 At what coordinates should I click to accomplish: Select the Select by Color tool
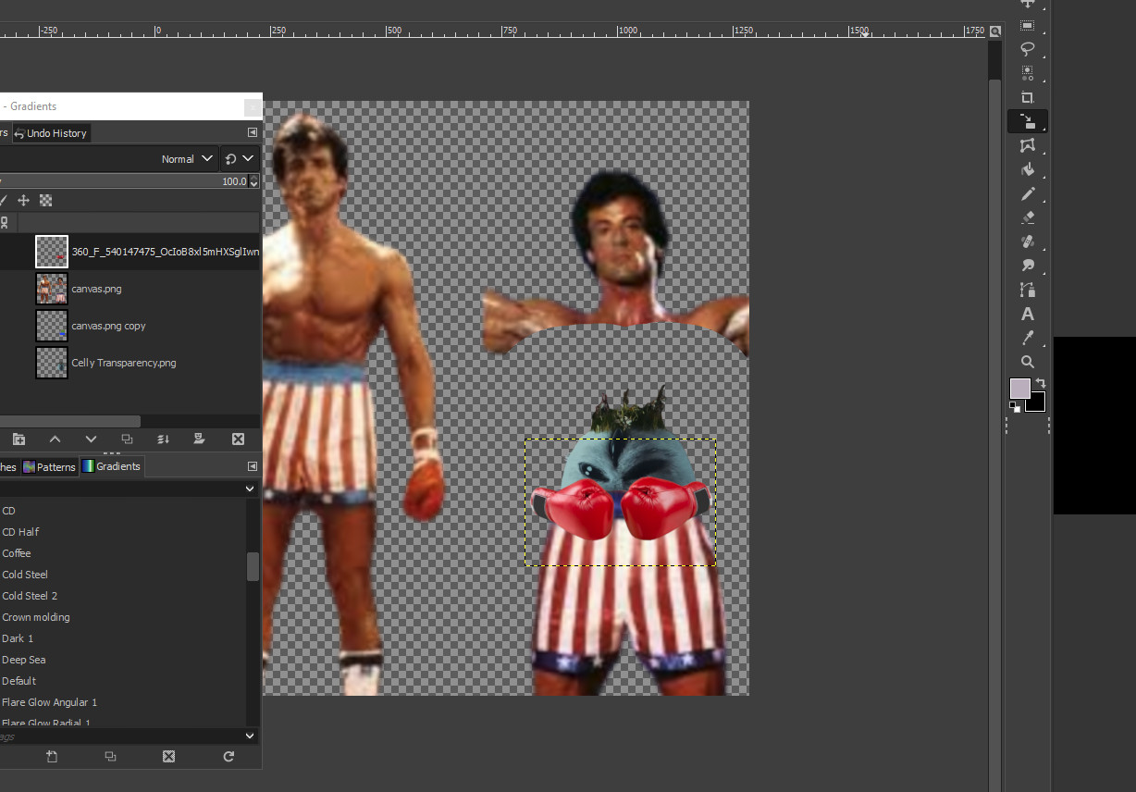[x=1027, y=73]
